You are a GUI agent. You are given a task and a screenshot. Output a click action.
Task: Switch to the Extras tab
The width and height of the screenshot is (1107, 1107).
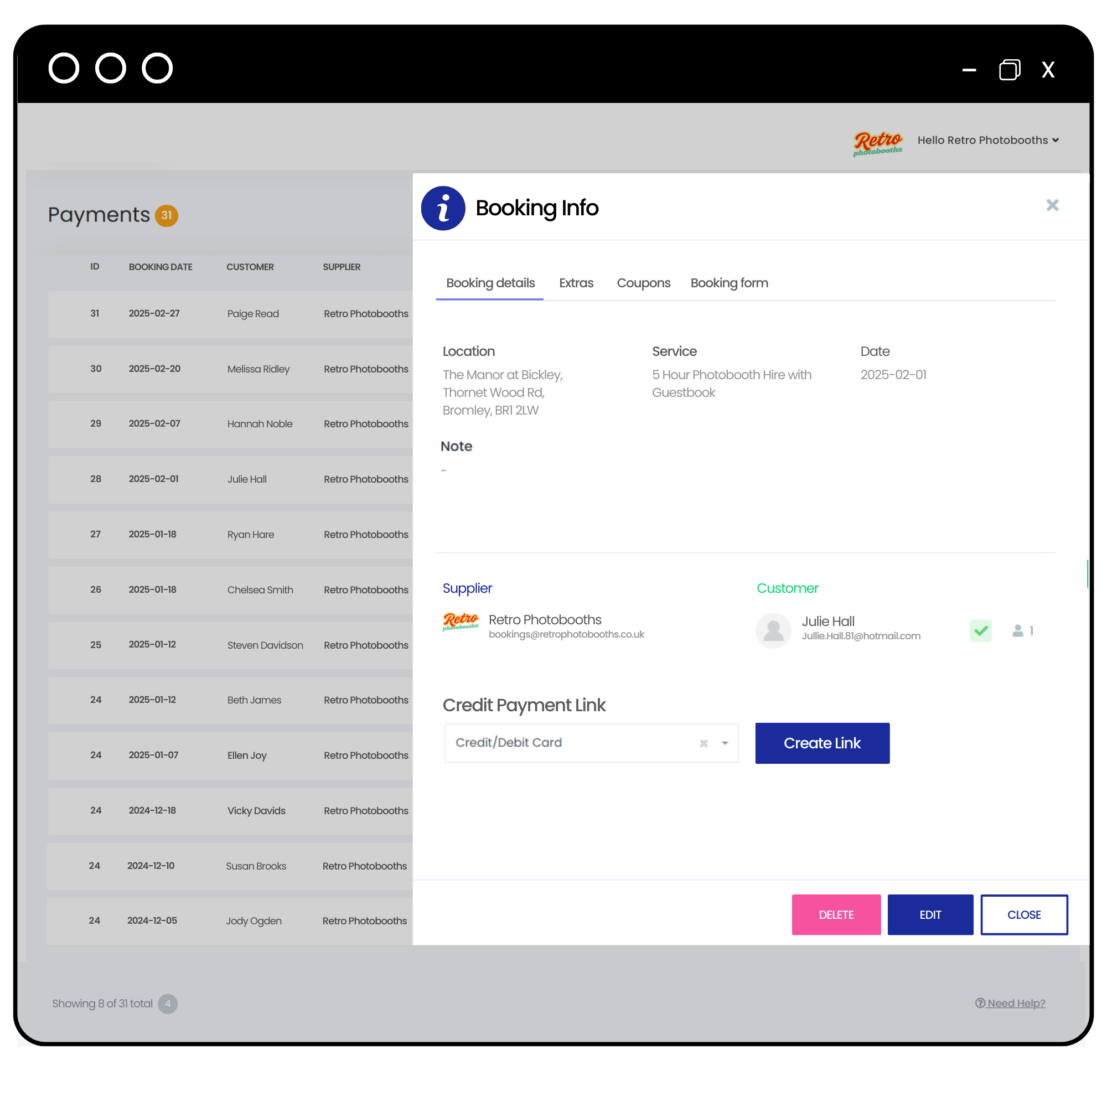coord(576,283)
